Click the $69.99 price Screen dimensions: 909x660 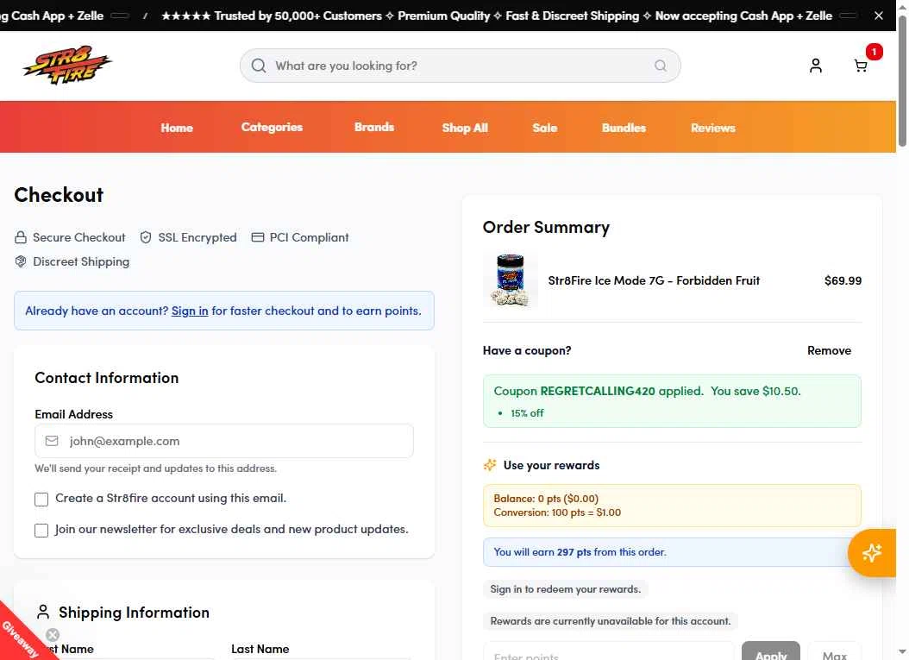843,280
